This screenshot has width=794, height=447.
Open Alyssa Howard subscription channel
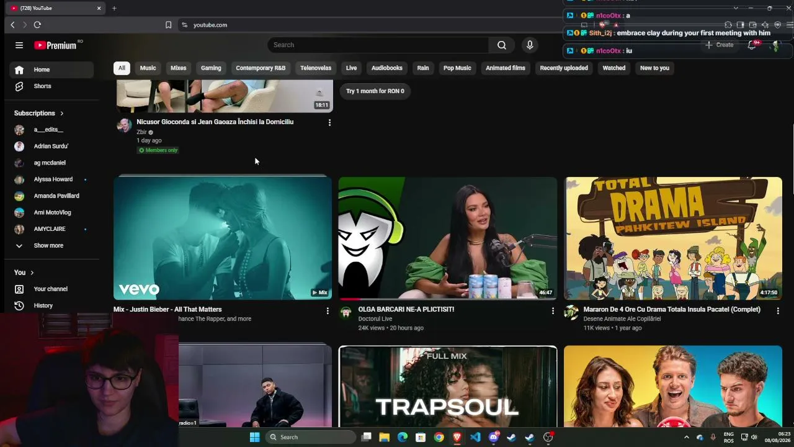pyautogui.click(x=51, y=179)
